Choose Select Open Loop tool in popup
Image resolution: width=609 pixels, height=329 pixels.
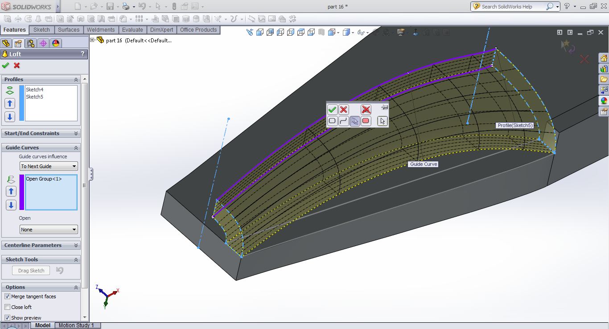pyautogui.click(x=344, y=121)
